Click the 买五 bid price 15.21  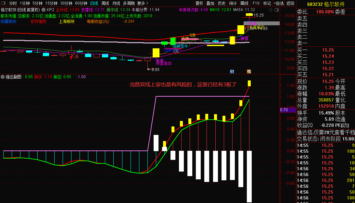pyautogui.click(x=328, y=75)
